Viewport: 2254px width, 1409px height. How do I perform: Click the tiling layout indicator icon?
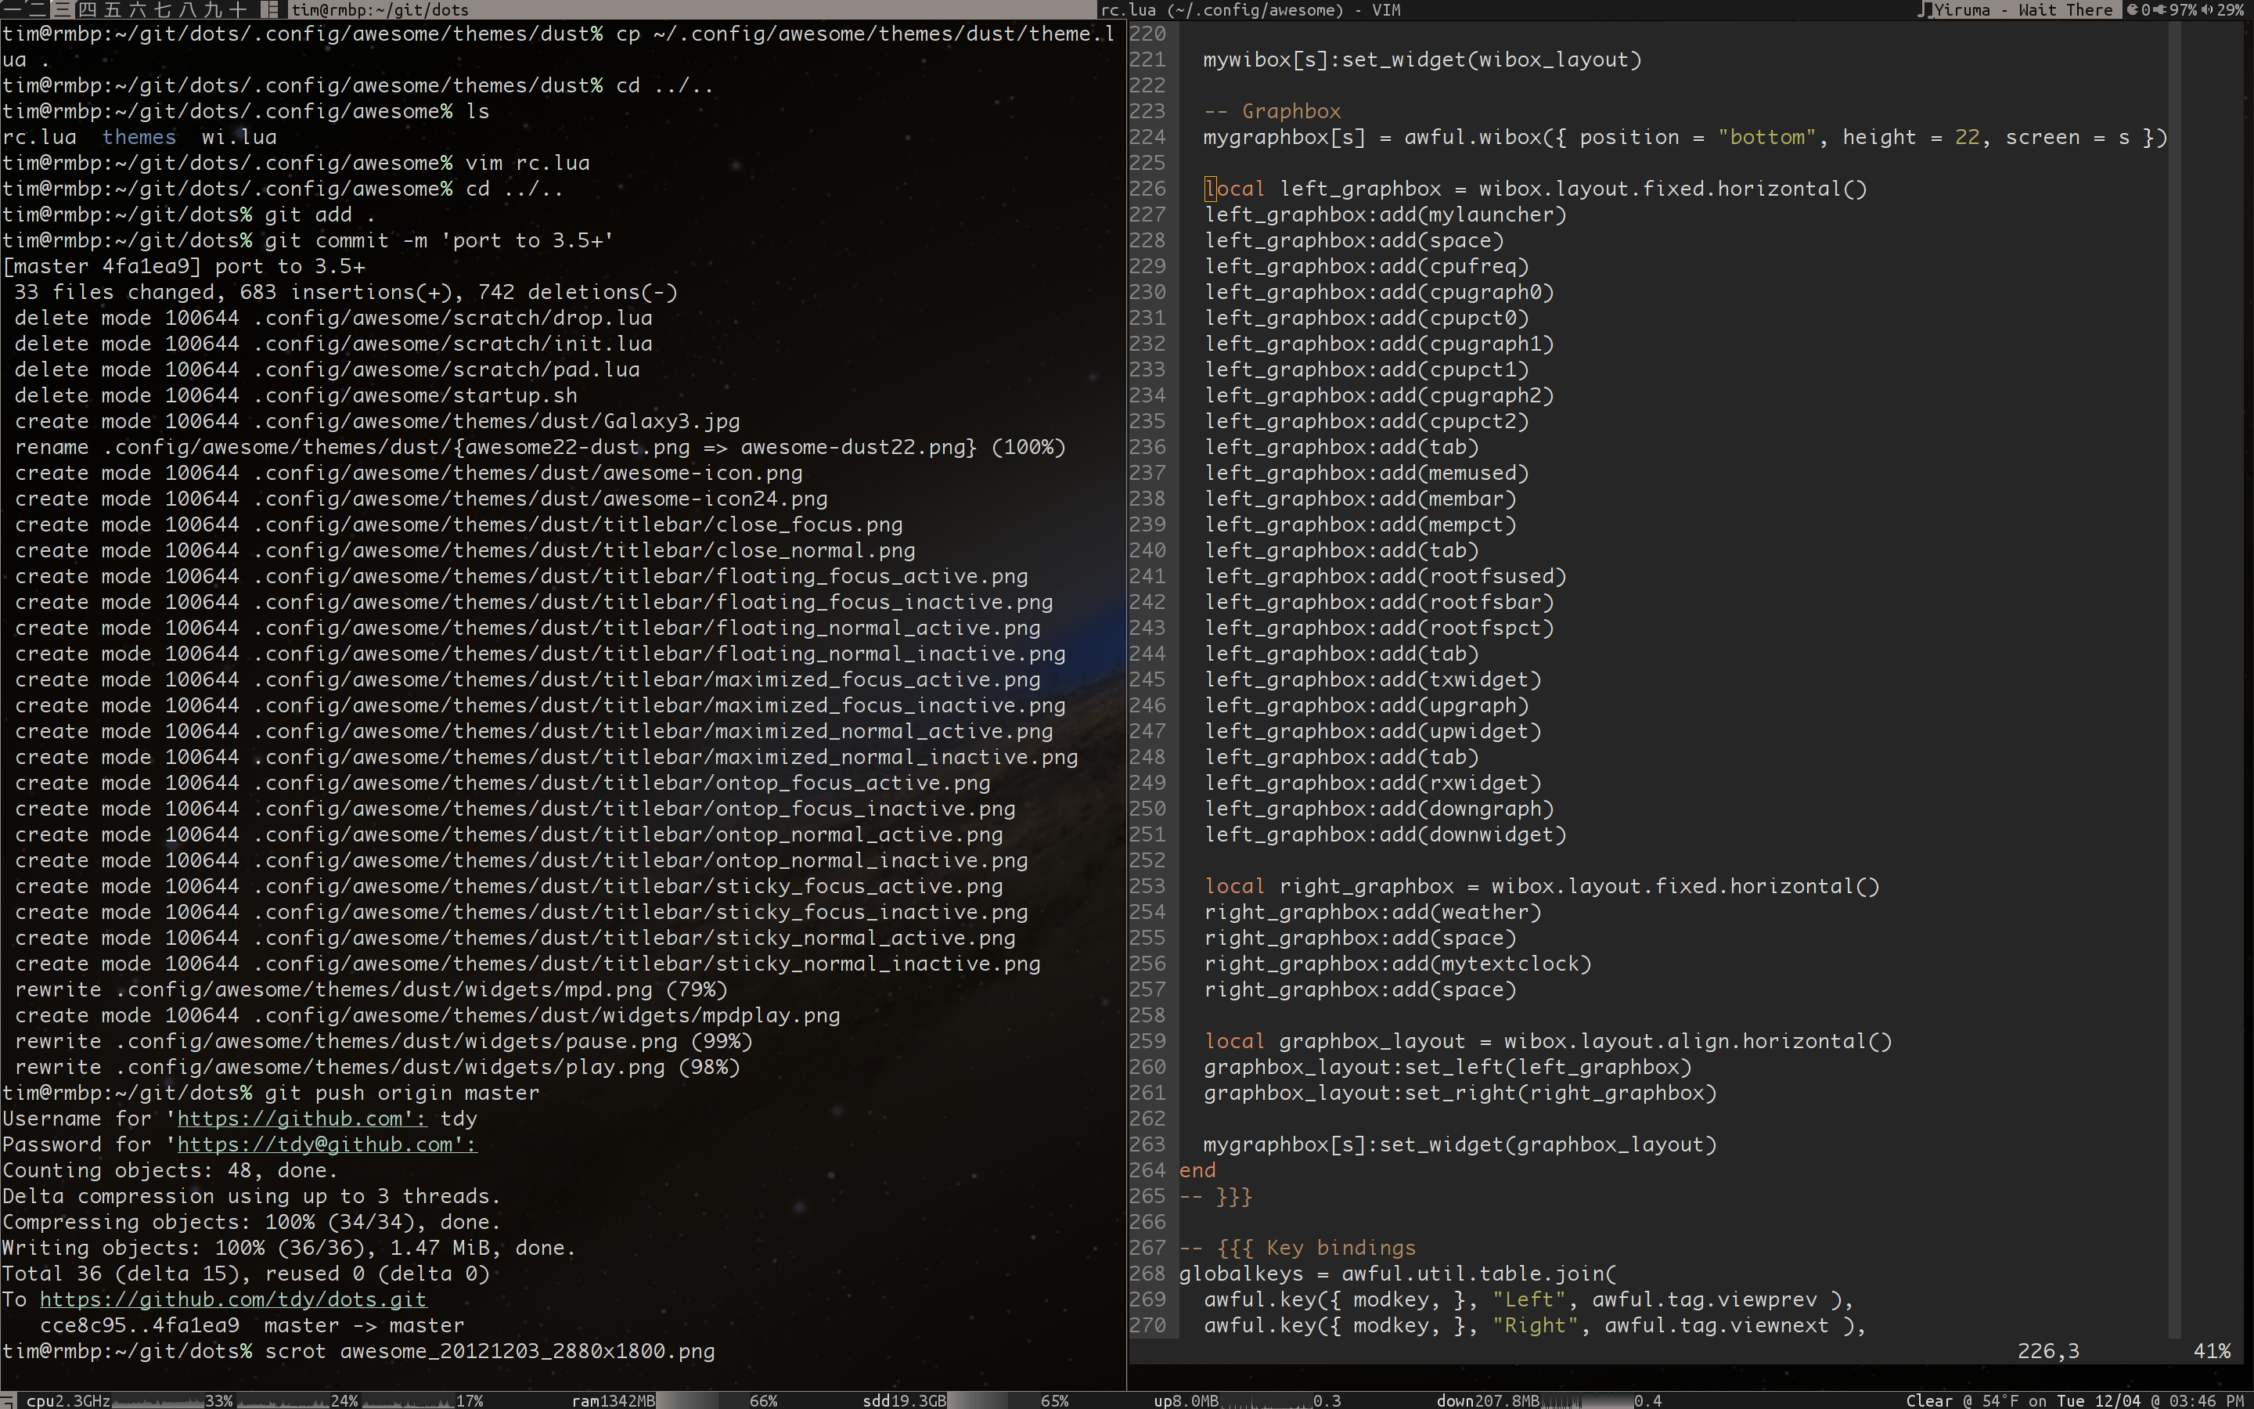(269, 9)
